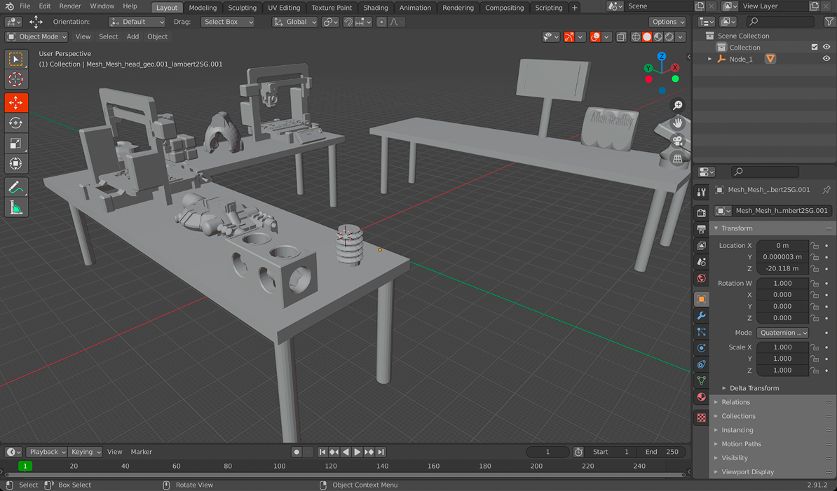This screenshot has width=837, height=491.
Task: Hide Node_1 in the outliner
Action: tap(826, 60)
